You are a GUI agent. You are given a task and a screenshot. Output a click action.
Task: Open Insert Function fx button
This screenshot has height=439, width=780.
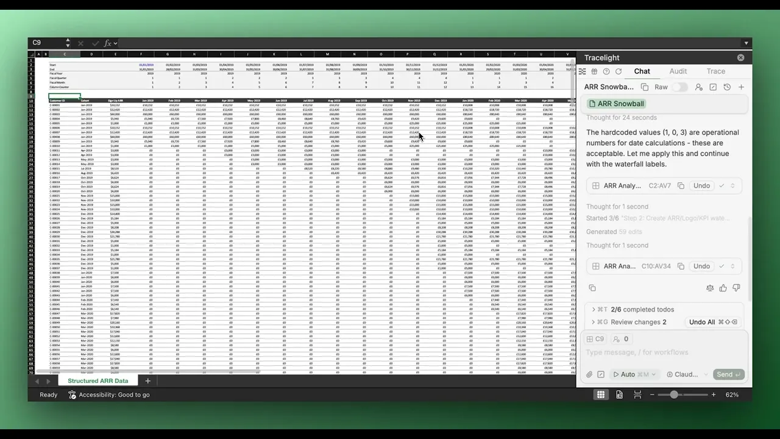107,43
